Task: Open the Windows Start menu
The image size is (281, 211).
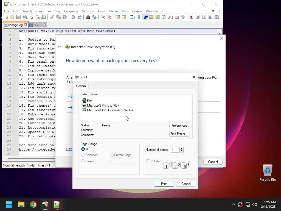Action: point(9,204)
